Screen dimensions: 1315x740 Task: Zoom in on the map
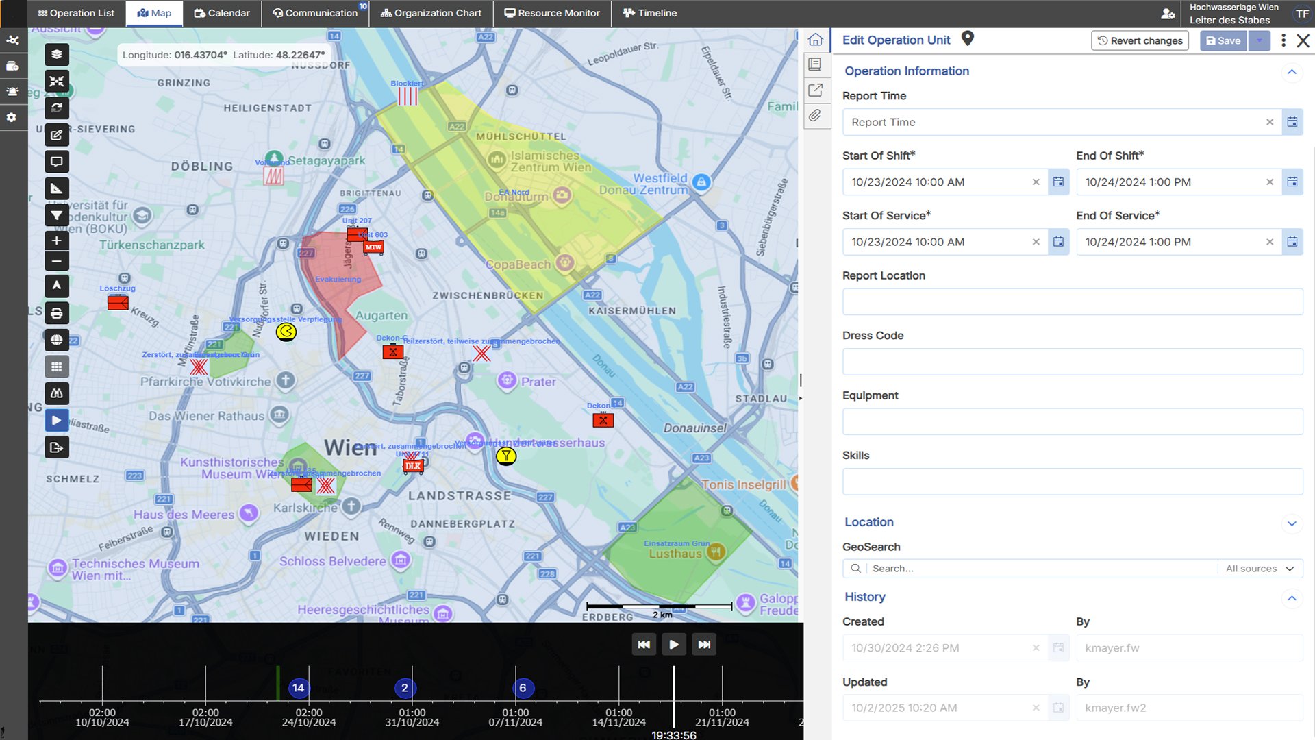[x=57, y=241]
